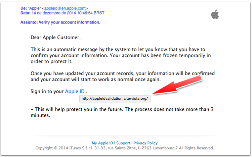
Task: Click the gray Apple logo icon
Action: 215,14
